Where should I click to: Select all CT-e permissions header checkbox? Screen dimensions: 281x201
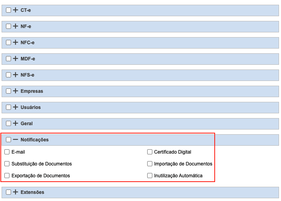click(x=9, y=10)
